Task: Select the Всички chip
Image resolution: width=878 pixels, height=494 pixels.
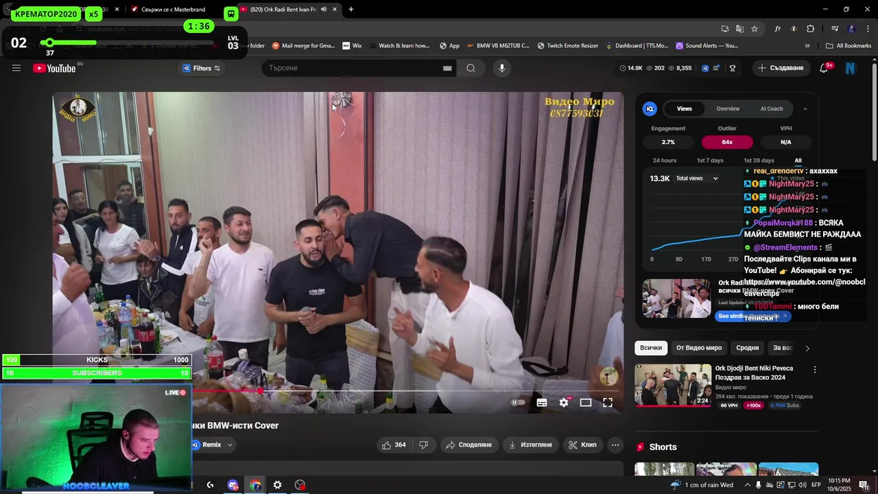Action: [x=651, y=348]
